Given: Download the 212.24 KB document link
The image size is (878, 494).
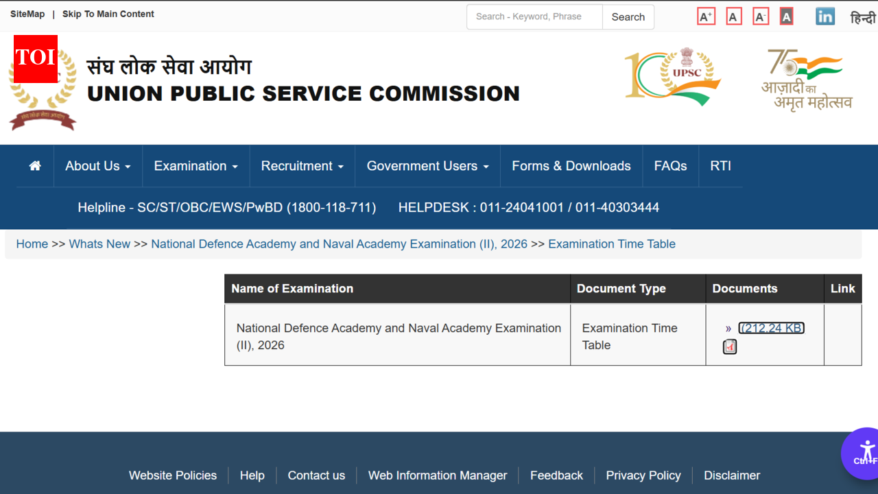Looking at the screenshot, I should pyautogui.click(x=772, y=328).
